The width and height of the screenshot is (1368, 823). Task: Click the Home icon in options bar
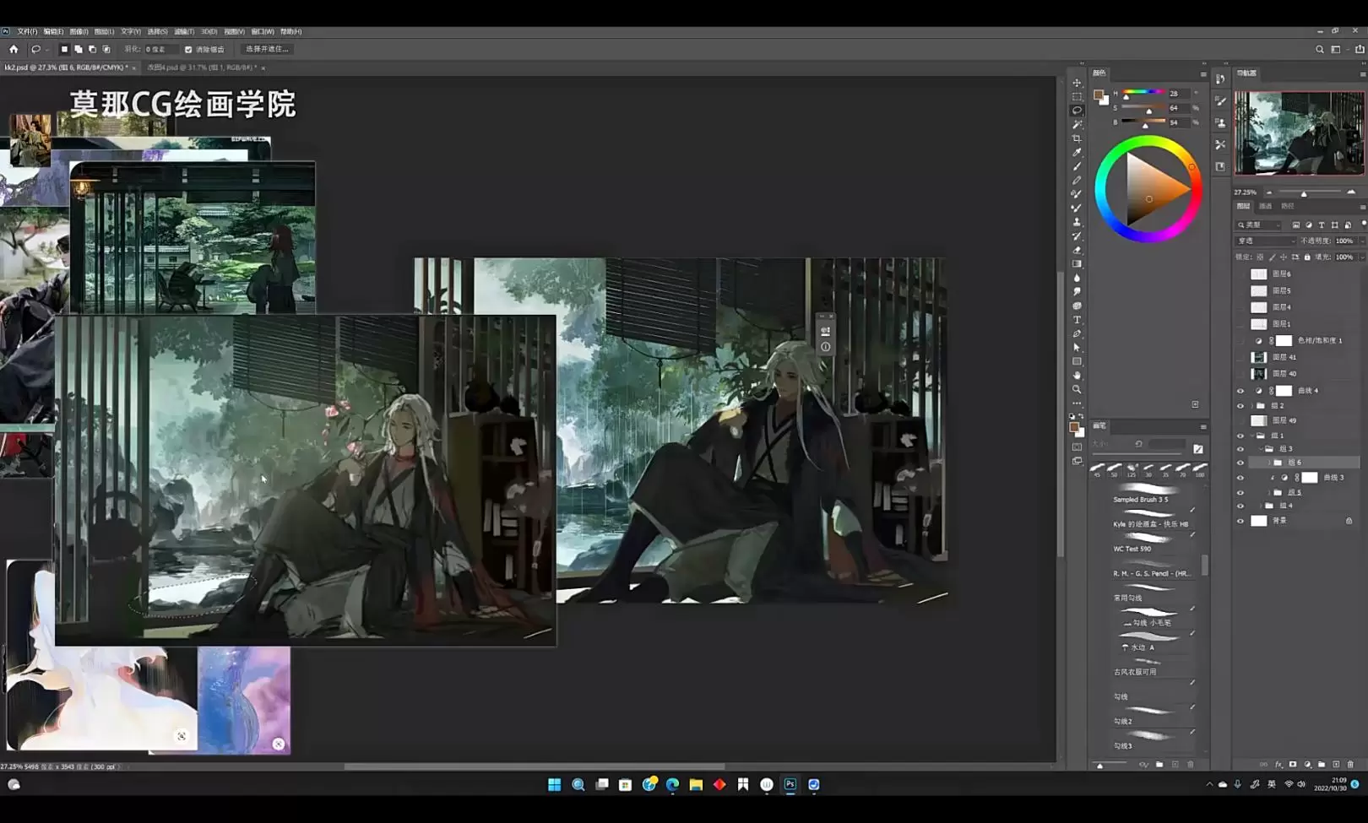tap(14, 50)
